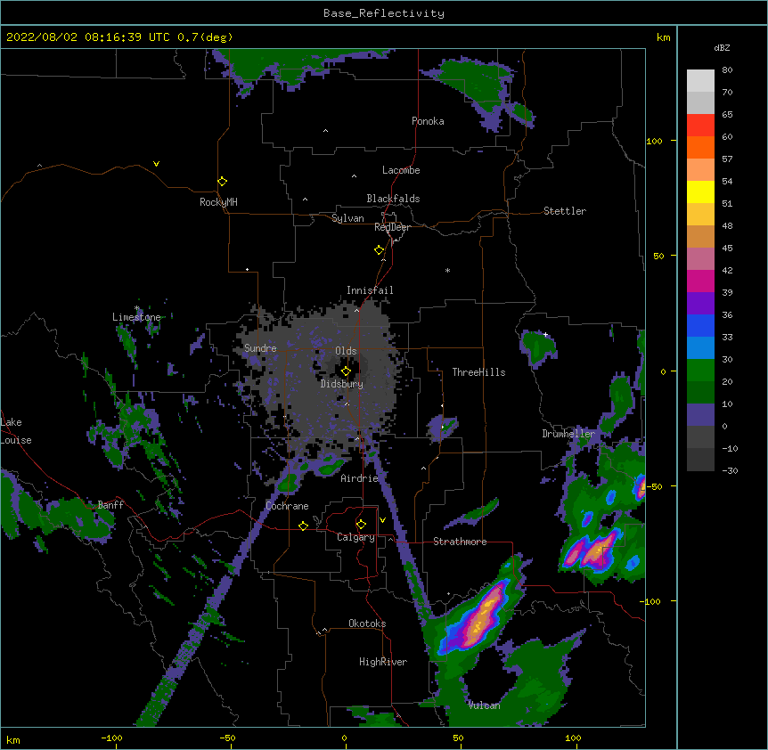Click the dBZ legend heading
This screenshot has height=750, width=768.
722,47
